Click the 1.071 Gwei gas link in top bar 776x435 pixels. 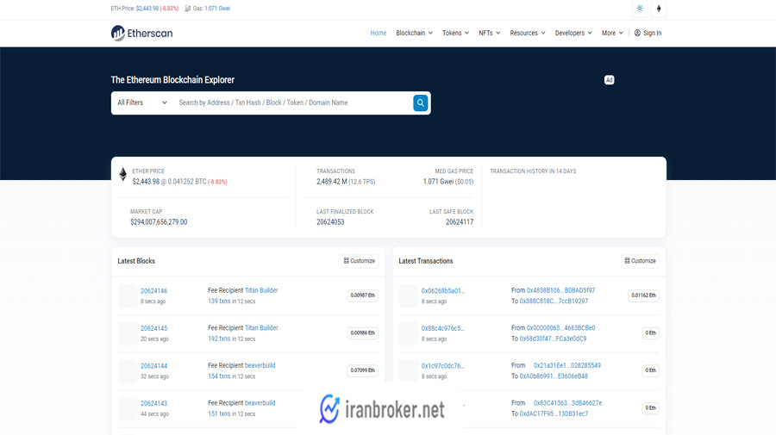[217, 9]
